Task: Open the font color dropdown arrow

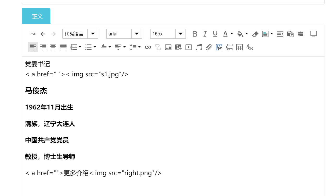Action: [232, 34]
